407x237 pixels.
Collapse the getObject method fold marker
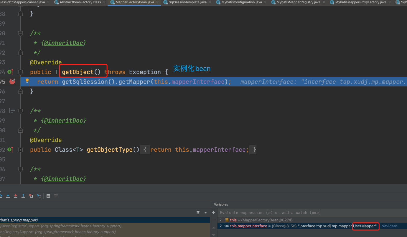20,72
